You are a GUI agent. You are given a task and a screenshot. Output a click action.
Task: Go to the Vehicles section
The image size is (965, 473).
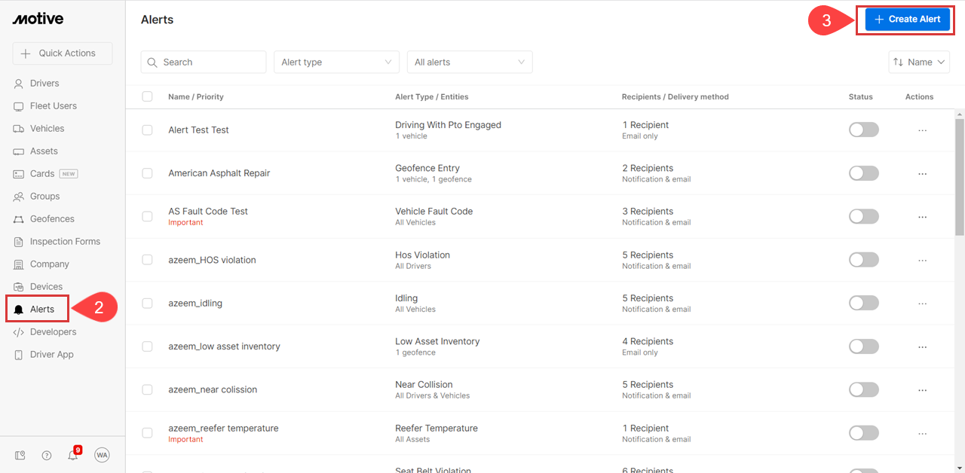tap(47, 129)
